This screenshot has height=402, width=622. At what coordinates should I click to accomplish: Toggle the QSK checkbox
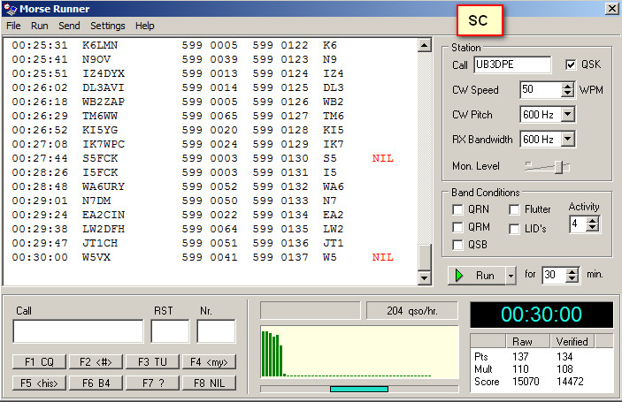pos(572,64)
